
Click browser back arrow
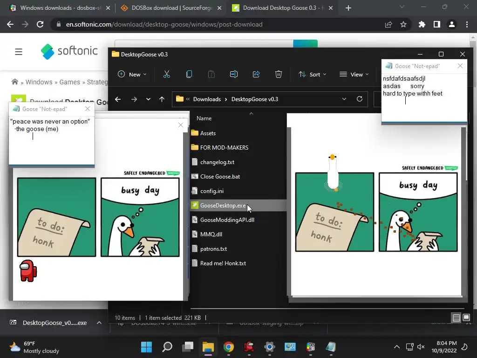coord(10,24)
